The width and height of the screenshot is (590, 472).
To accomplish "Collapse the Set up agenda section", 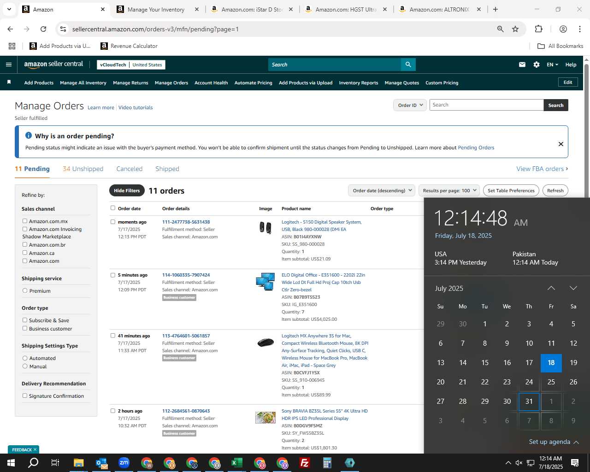I will (x=554, y=442).
